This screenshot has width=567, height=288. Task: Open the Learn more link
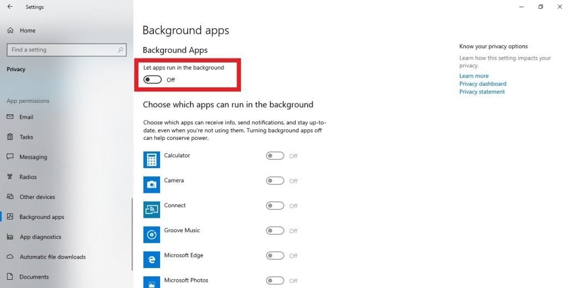pos(473,76)
